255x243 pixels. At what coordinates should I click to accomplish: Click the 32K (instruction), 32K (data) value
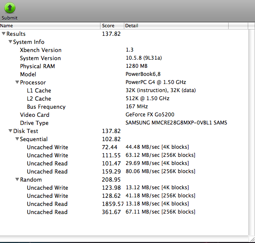[x=160, y=90]
